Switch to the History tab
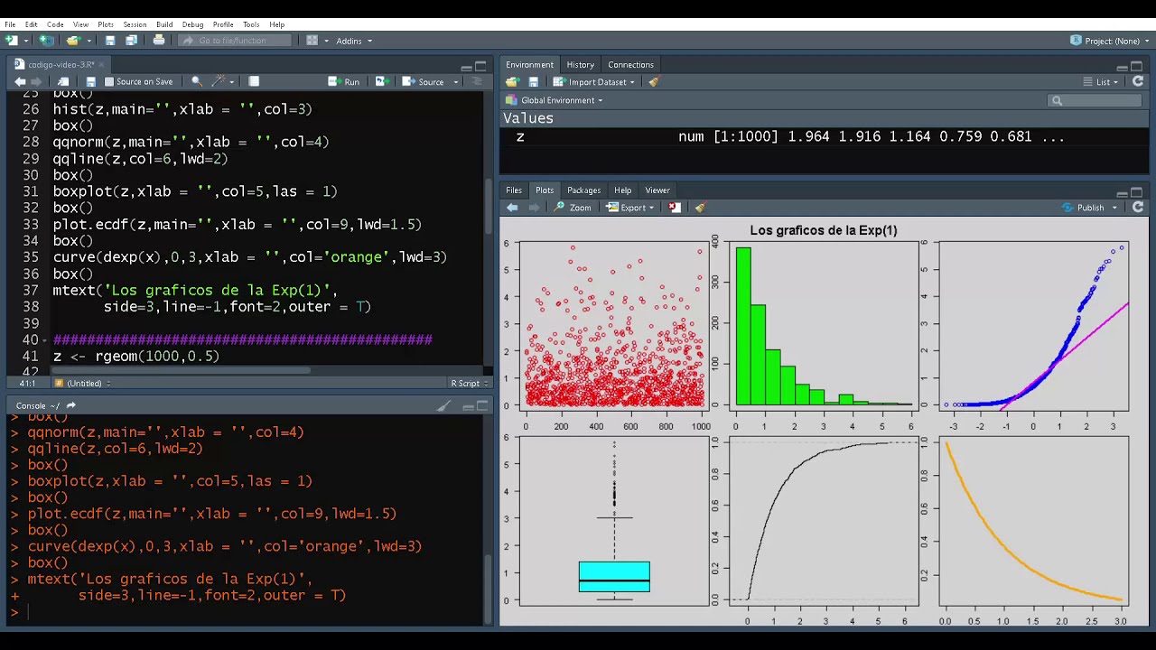This screenshot has width=1156, height=650. pos(581,65)
